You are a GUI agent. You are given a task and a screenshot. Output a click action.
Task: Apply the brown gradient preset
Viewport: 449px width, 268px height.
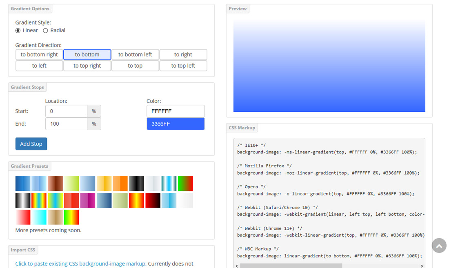pyautogui.click(x=55, y=184)
